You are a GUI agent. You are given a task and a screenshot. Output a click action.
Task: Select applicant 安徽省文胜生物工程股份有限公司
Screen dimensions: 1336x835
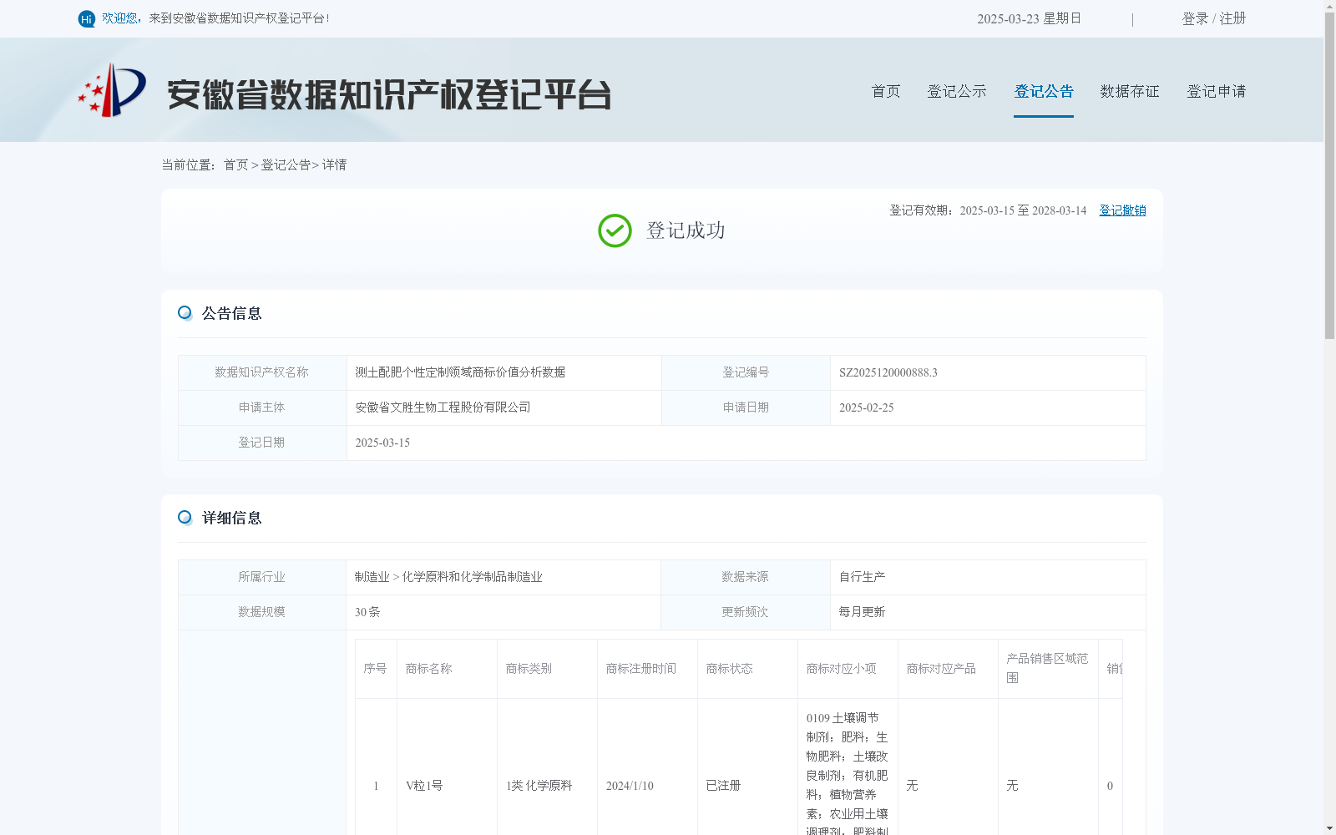443,407
